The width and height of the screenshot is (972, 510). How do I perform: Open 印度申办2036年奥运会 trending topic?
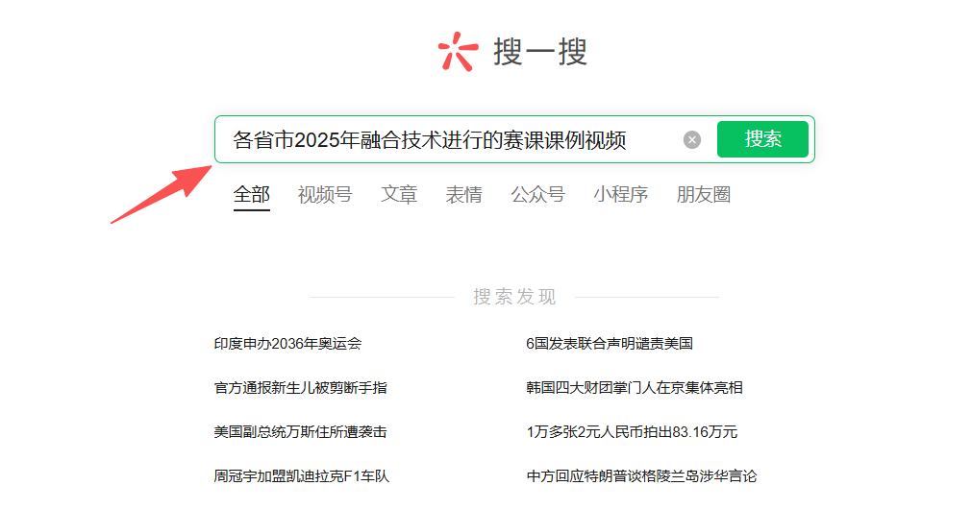(287, 344)
